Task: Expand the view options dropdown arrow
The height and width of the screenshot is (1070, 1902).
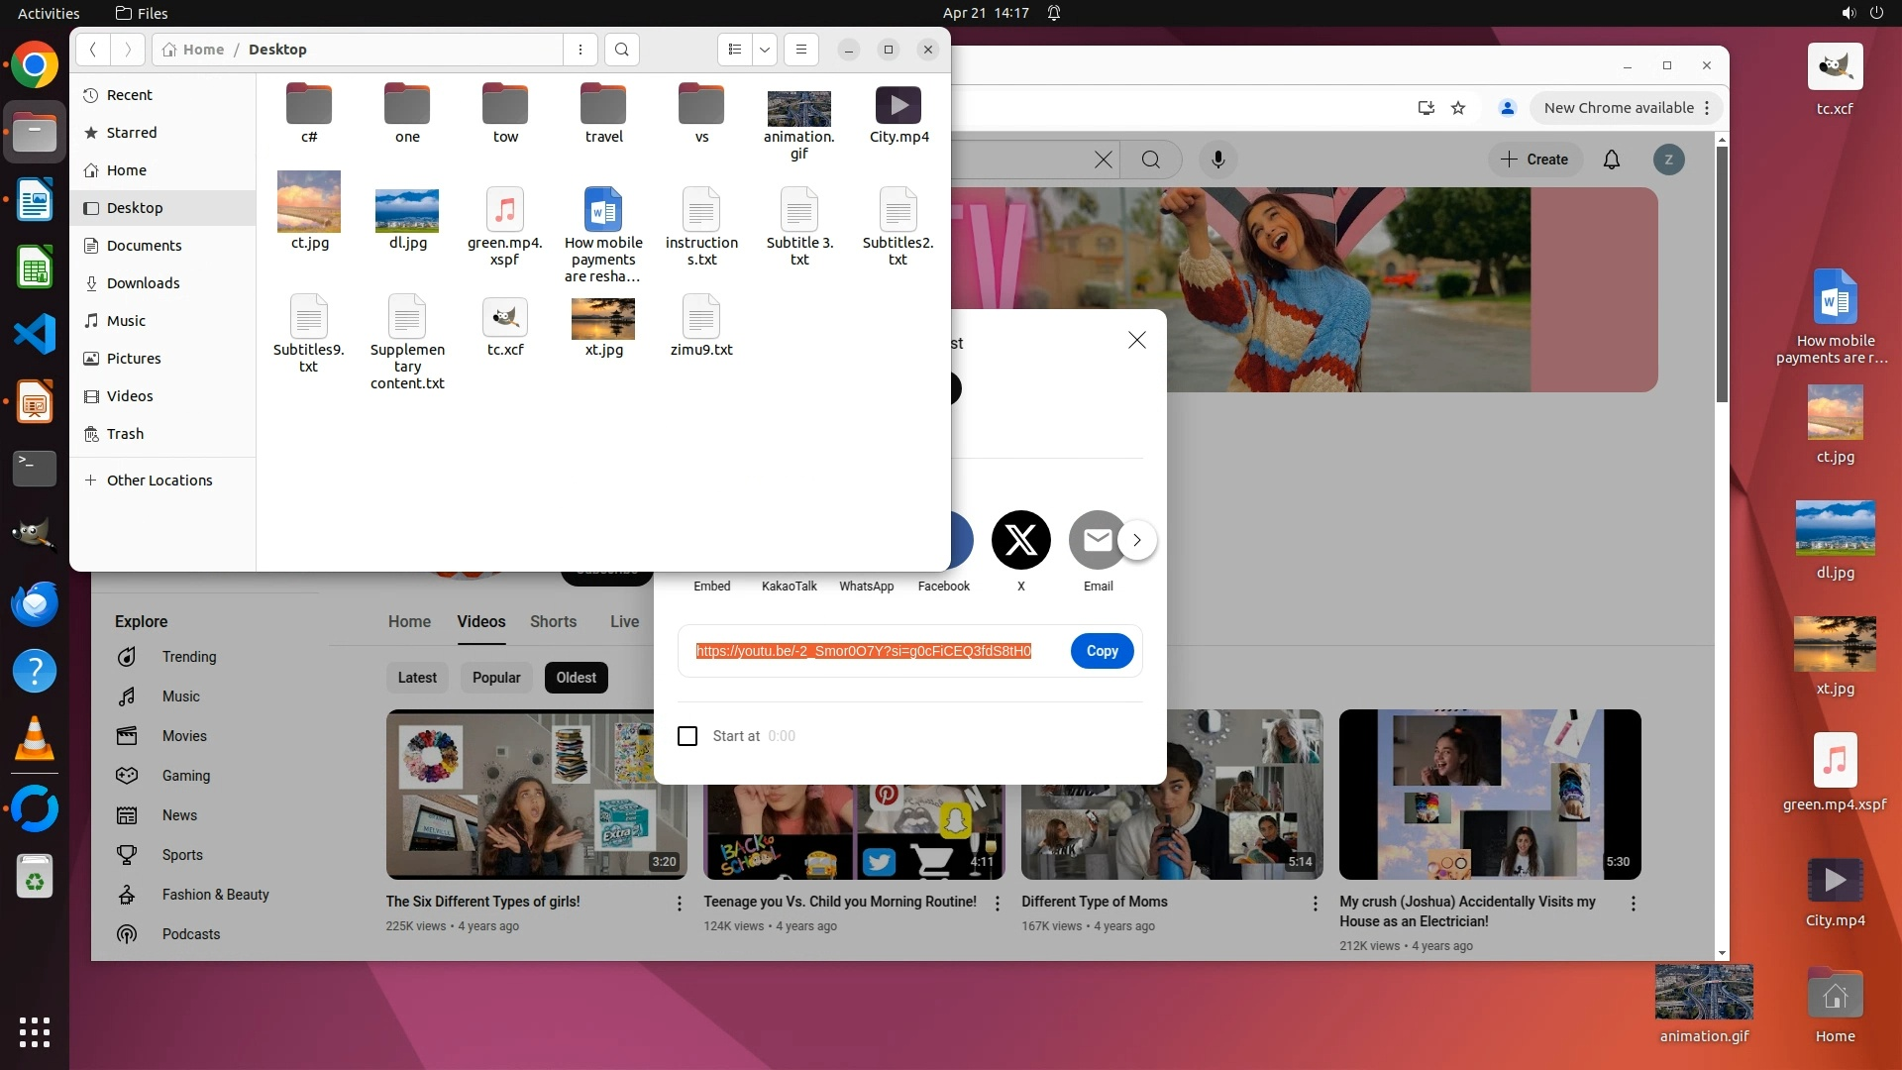Action: click(x=765, y=50)
